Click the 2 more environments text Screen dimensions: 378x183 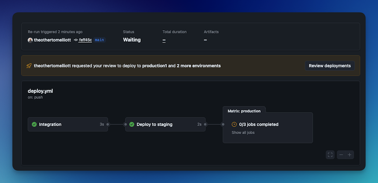coord(198,66)
